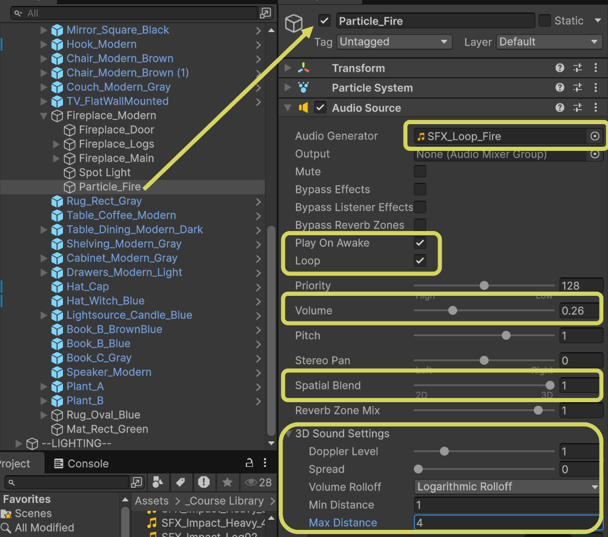Open Audio Source help reference icon
This screenshot has height=537, width=608.
(x=559, y=108)
